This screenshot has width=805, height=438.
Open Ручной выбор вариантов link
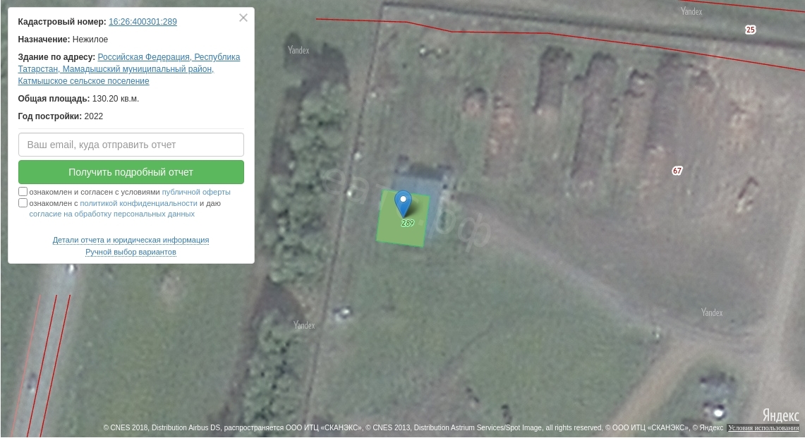(x=131, y=252)
